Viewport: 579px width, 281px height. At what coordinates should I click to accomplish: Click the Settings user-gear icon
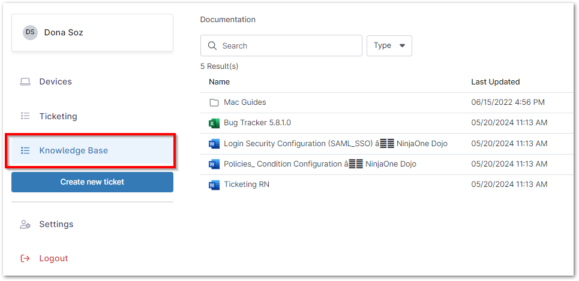(x=25, y=224)
